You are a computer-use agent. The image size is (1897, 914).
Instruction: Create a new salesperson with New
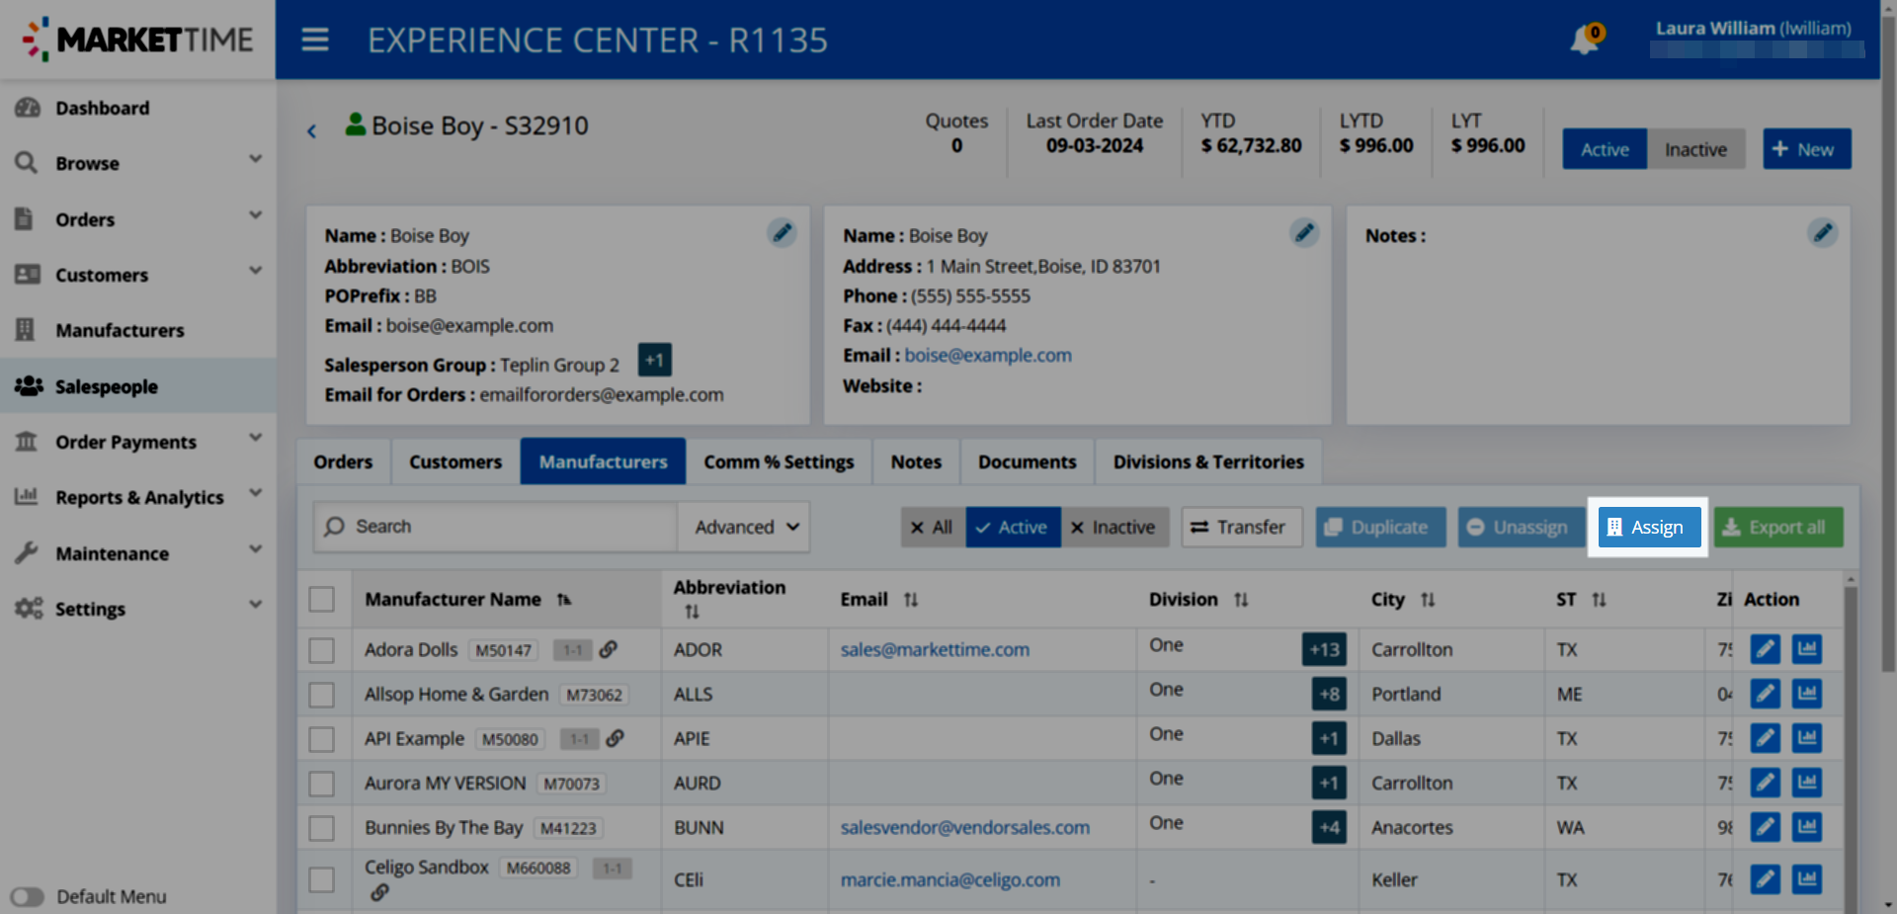pyautogui.click(x=1806, y=149)
